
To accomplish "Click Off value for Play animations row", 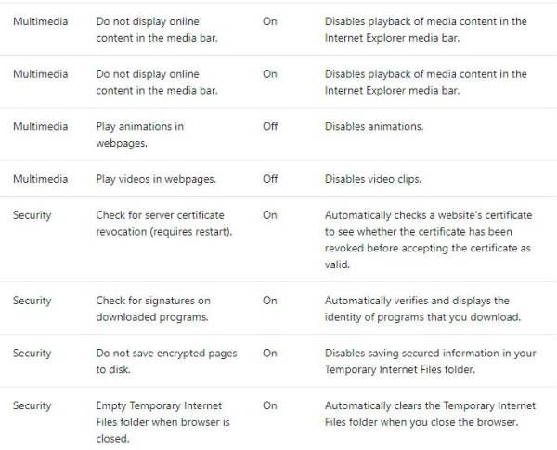I will (x=270, y=126).
